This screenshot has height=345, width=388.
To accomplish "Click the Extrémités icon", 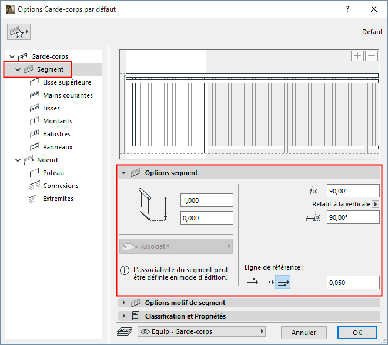I will 33,199.
